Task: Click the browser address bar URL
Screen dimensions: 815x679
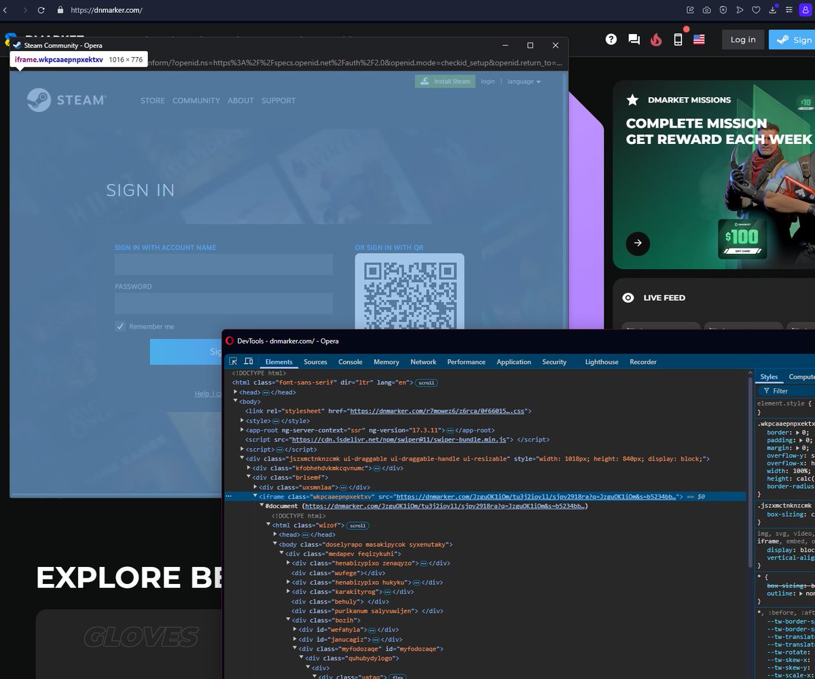Action: (107, 10)
